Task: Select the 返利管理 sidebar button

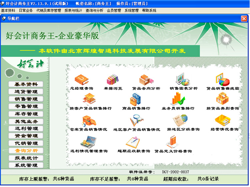Action: pyautogui.click(x=26, y=128)
